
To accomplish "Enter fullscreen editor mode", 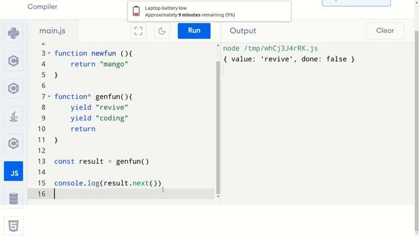I will pyautogui.click(x=138, y=31).
